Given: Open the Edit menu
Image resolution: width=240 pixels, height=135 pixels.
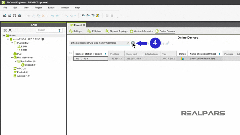Looking at the screenshot, I should [15, 7].
